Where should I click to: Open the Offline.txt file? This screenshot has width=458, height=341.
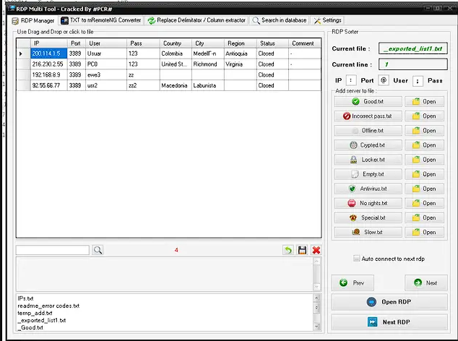click(425, 131)
